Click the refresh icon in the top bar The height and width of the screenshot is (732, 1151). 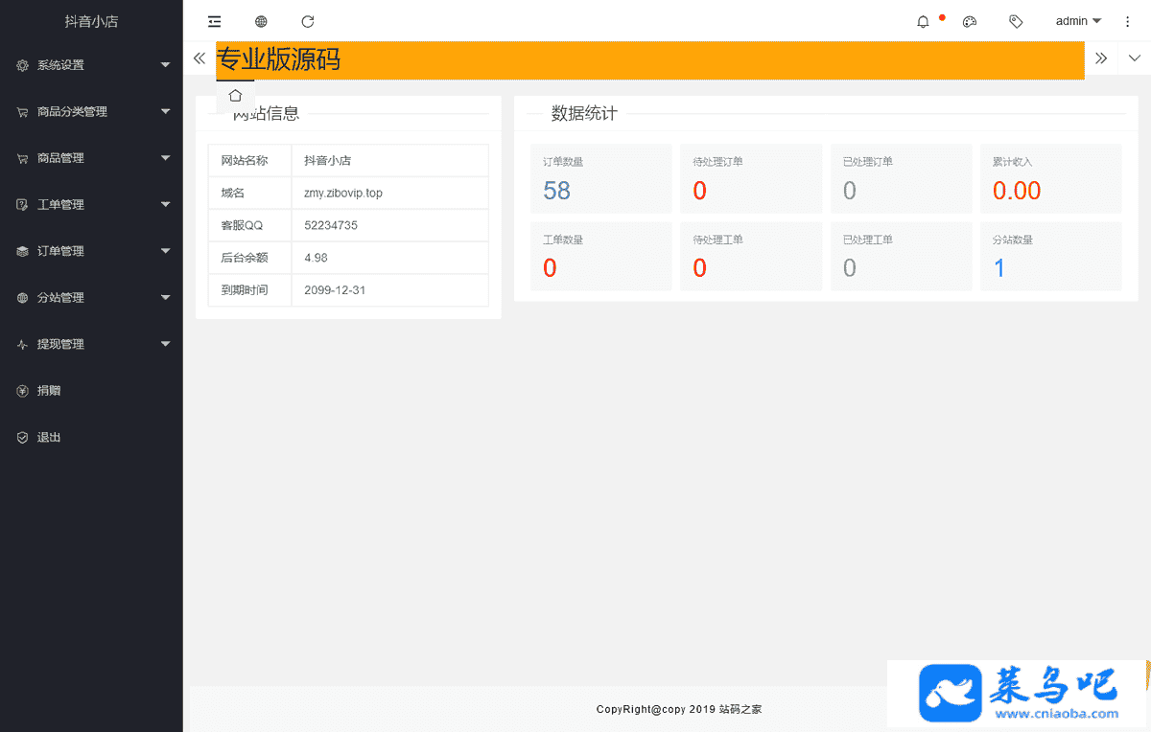[307, 21]
